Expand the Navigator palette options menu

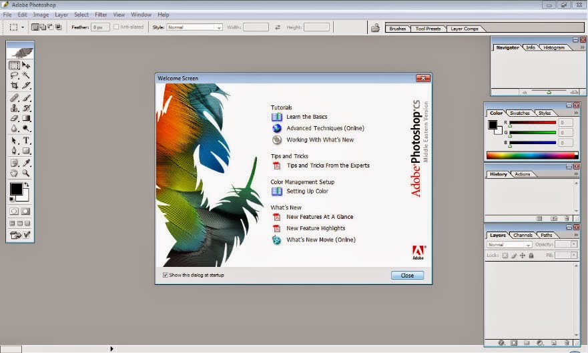click(582, 47)
